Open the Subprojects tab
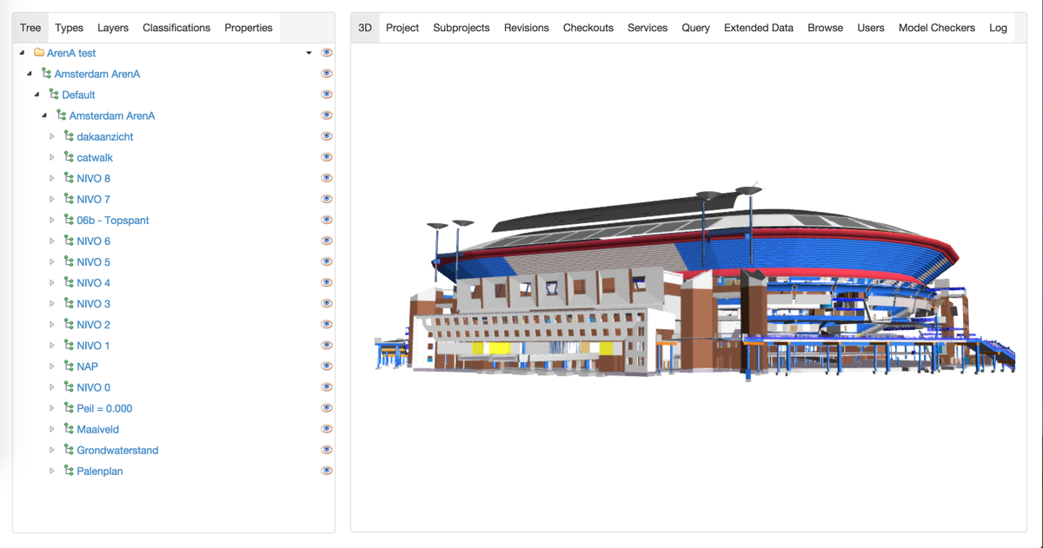Viewport: 1043px width, 548px height. click(x=462, y=28)
